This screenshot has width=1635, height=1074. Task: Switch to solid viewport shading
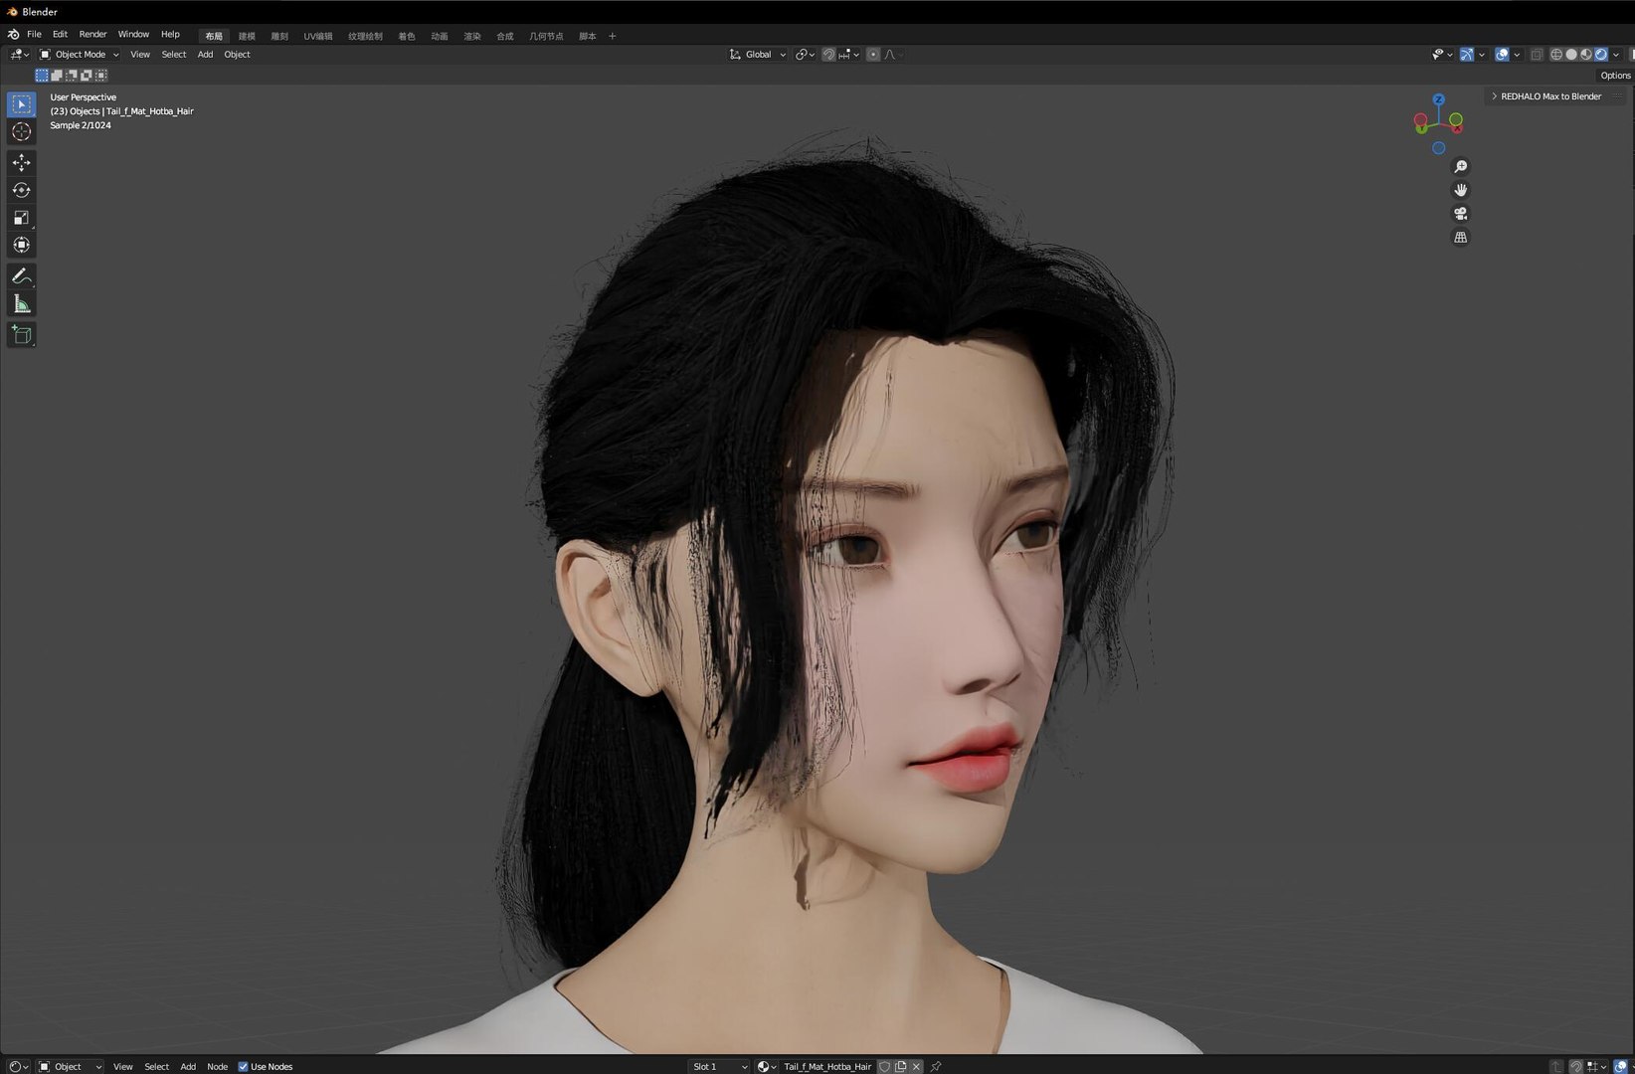click(x=1571, y=55)
